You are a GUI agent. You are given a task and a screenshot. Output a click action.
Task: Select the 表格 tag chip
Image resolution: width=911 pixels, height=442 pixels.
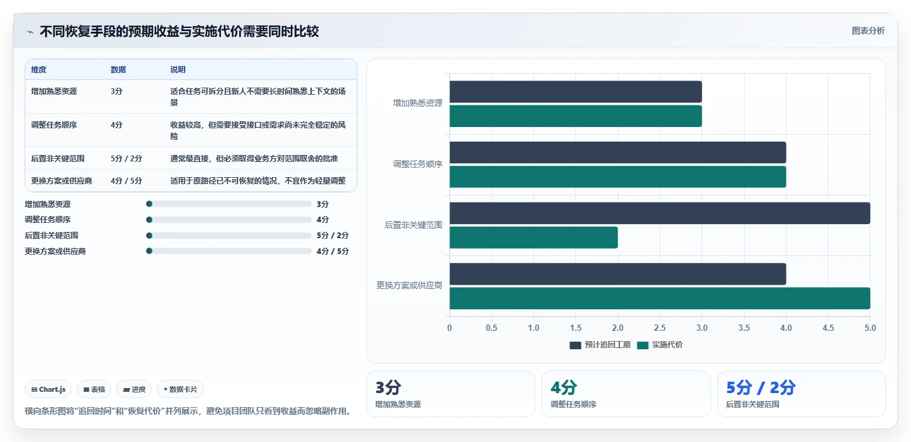[94, 389]
